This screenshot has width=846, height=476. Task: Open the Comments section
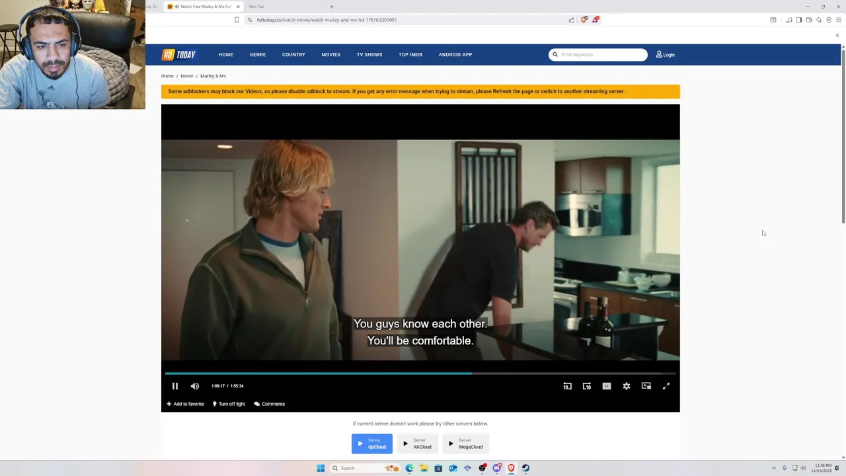(270, 404)
